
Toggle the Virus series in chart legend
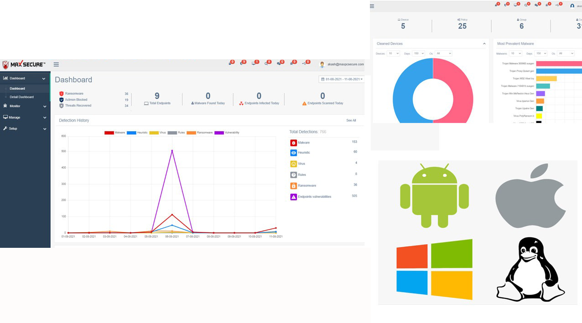[x=158, y=133]
